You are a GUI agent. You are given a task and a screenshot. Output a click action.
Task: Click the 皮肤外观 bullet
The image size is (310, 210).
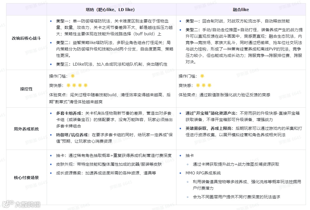[109, 164]
